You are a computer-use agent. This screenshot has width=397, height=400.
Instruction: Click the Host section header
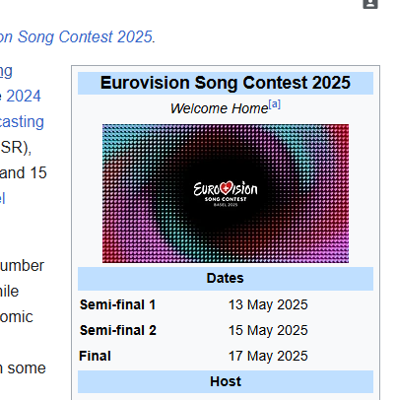(226, 381)
